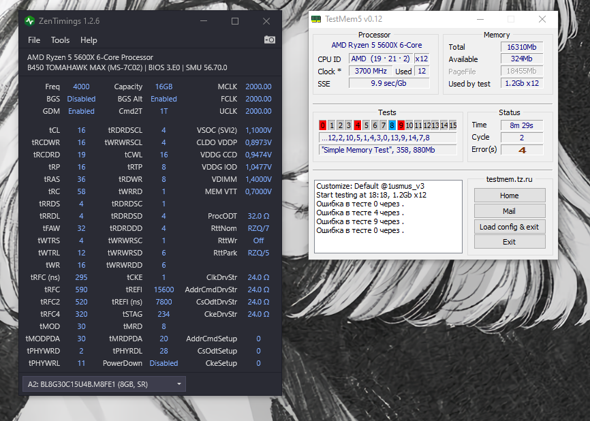This screenshot has height=421, width=590.
Task: Click the BGS Alt Enabled value
Action: click(164, 99)
